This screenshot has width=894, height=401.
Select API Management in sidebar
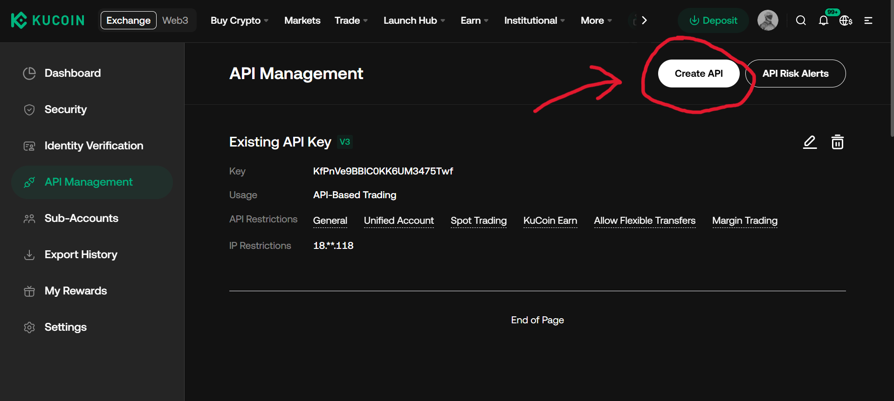pyautogui.click(x=92, y=182)
